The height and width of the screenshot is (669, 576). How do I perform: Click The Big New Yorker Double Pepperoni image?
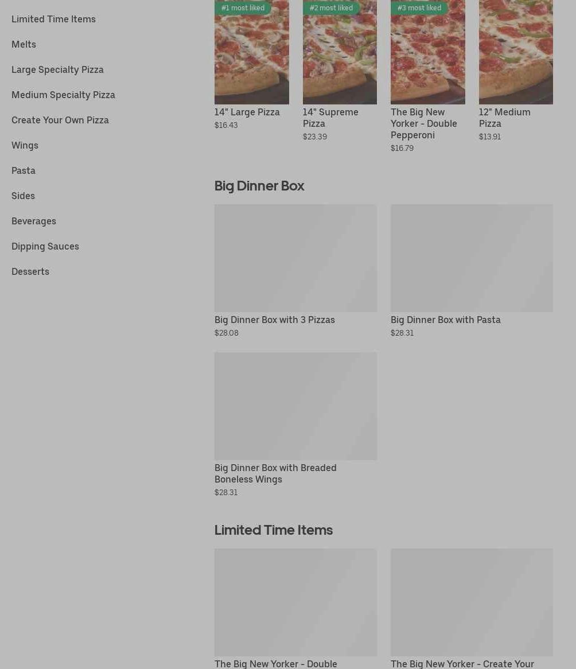click(428, 52)
